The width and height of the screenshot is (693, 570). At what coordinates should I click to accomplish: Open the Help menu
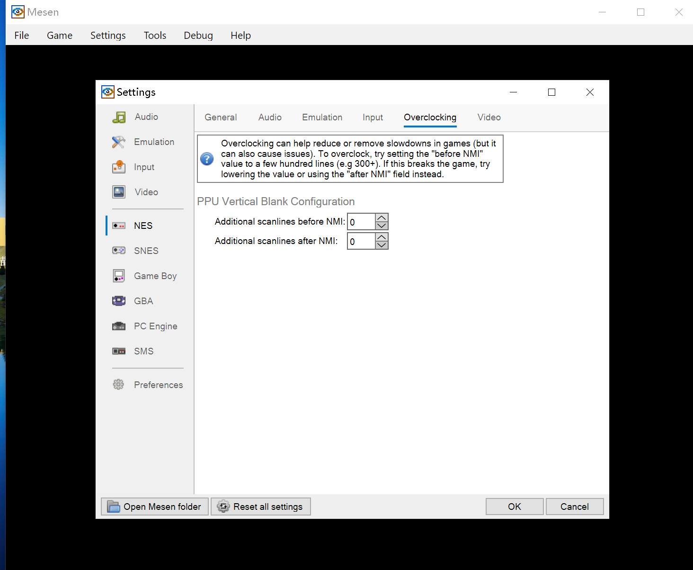click(240, 36)
